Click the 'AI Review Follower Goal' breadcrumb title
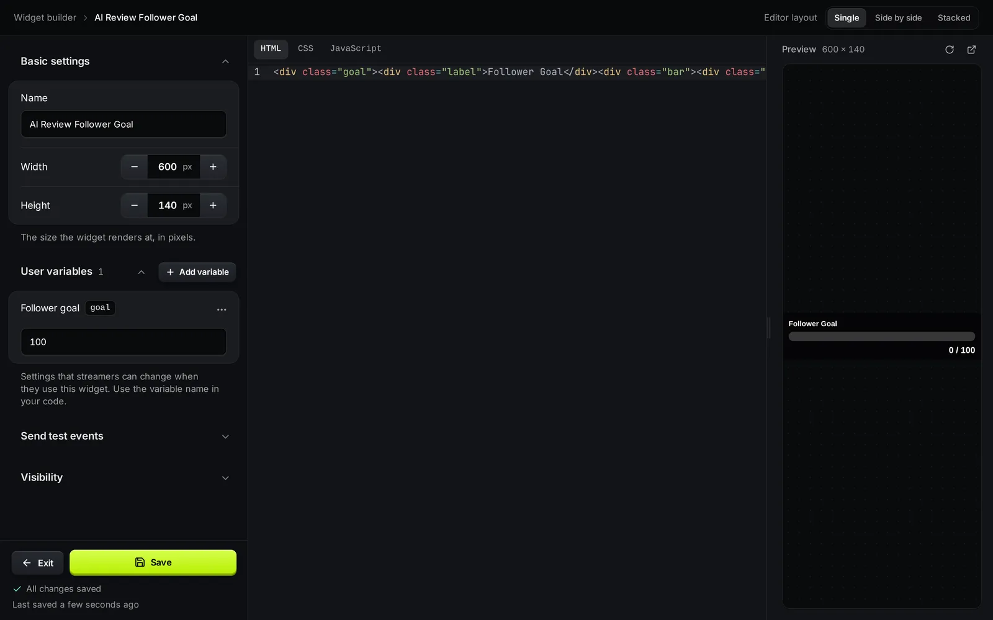This screenshot has width=993, height=620. [x=146, y=18]
